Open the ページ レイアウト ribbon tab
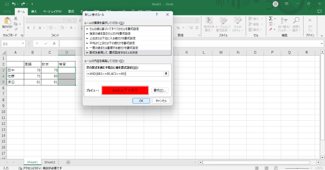This screenshot has width=325, height=170. click(x=53, y=12)
